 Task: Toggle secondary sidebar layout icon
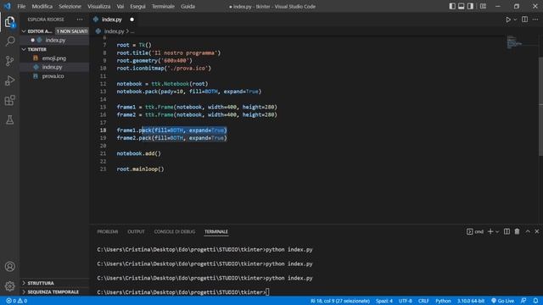pyautogui.click(x=470, y=6)
